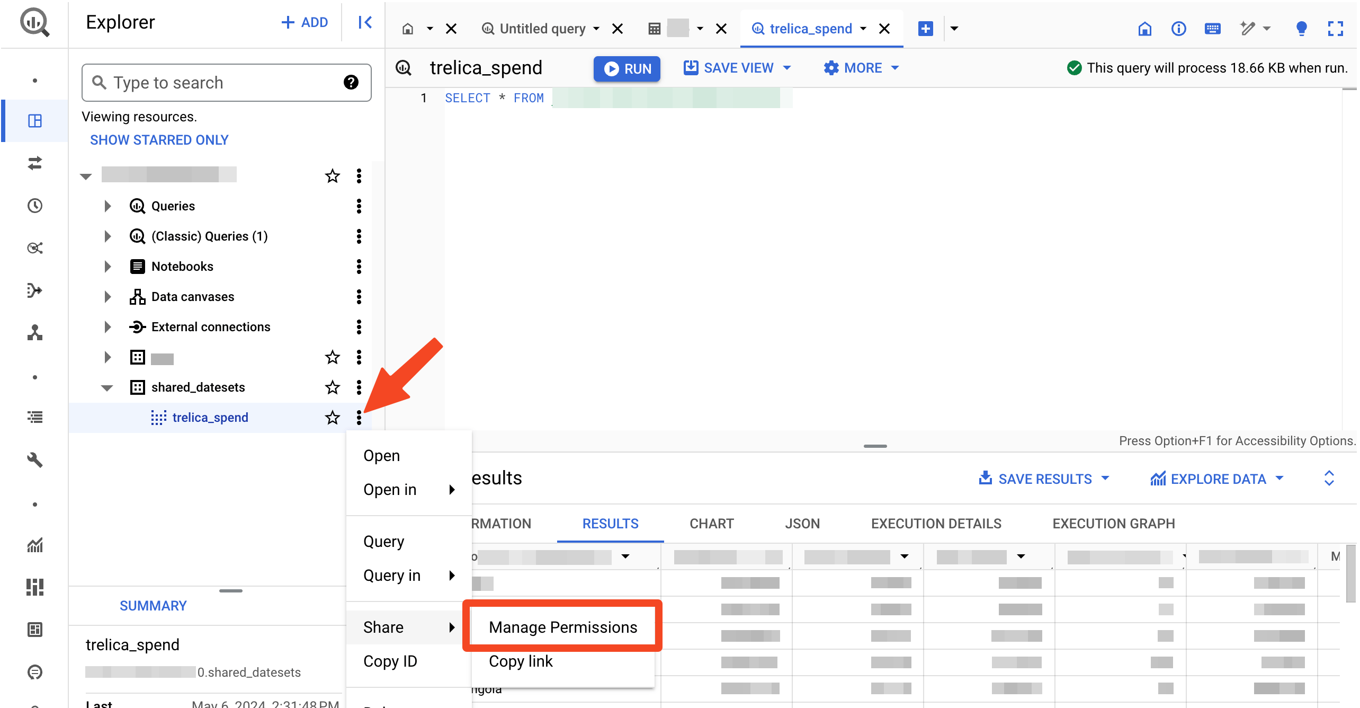Add a new query tab
This screenshot has width=1360, height=708.
pos(925,29)
